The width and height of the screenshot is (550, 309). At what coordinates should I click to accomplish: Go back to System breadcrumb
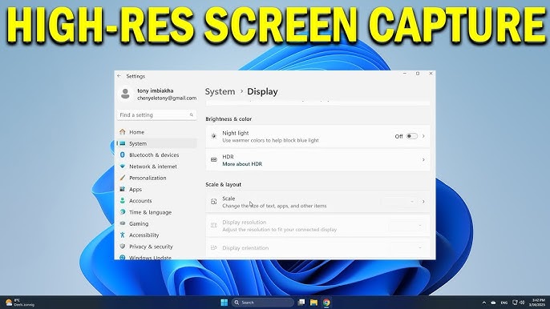point(220,91)
